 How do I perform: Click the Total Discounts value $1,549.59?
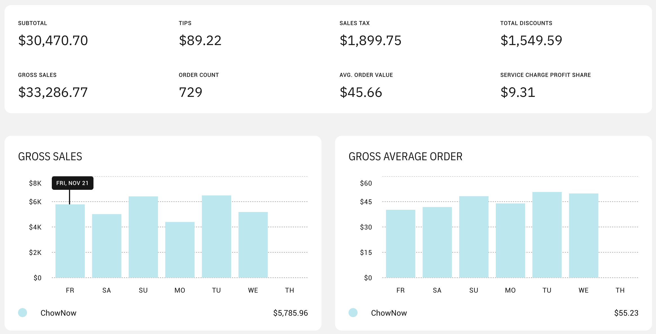(x=531, y=41)
